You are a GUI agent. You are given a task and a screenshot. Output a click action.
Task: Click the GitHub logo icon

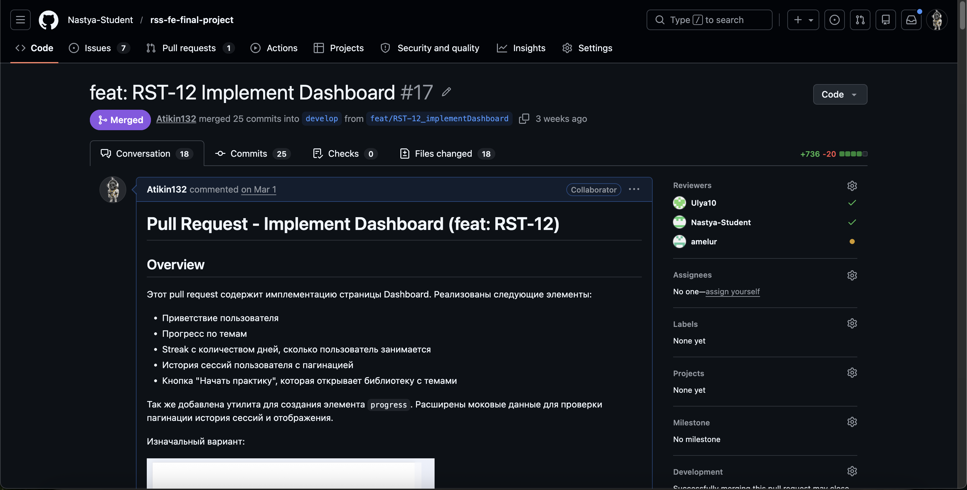[48, 20]
